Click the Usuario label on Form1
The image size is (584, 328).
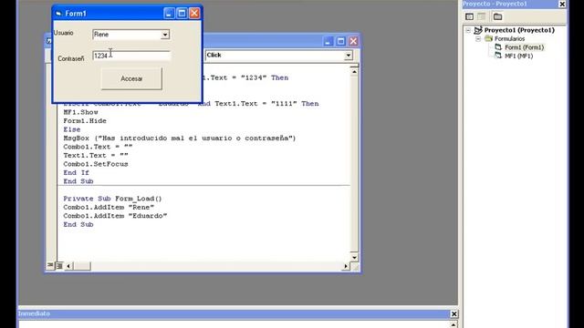click(x=63, y=33)
